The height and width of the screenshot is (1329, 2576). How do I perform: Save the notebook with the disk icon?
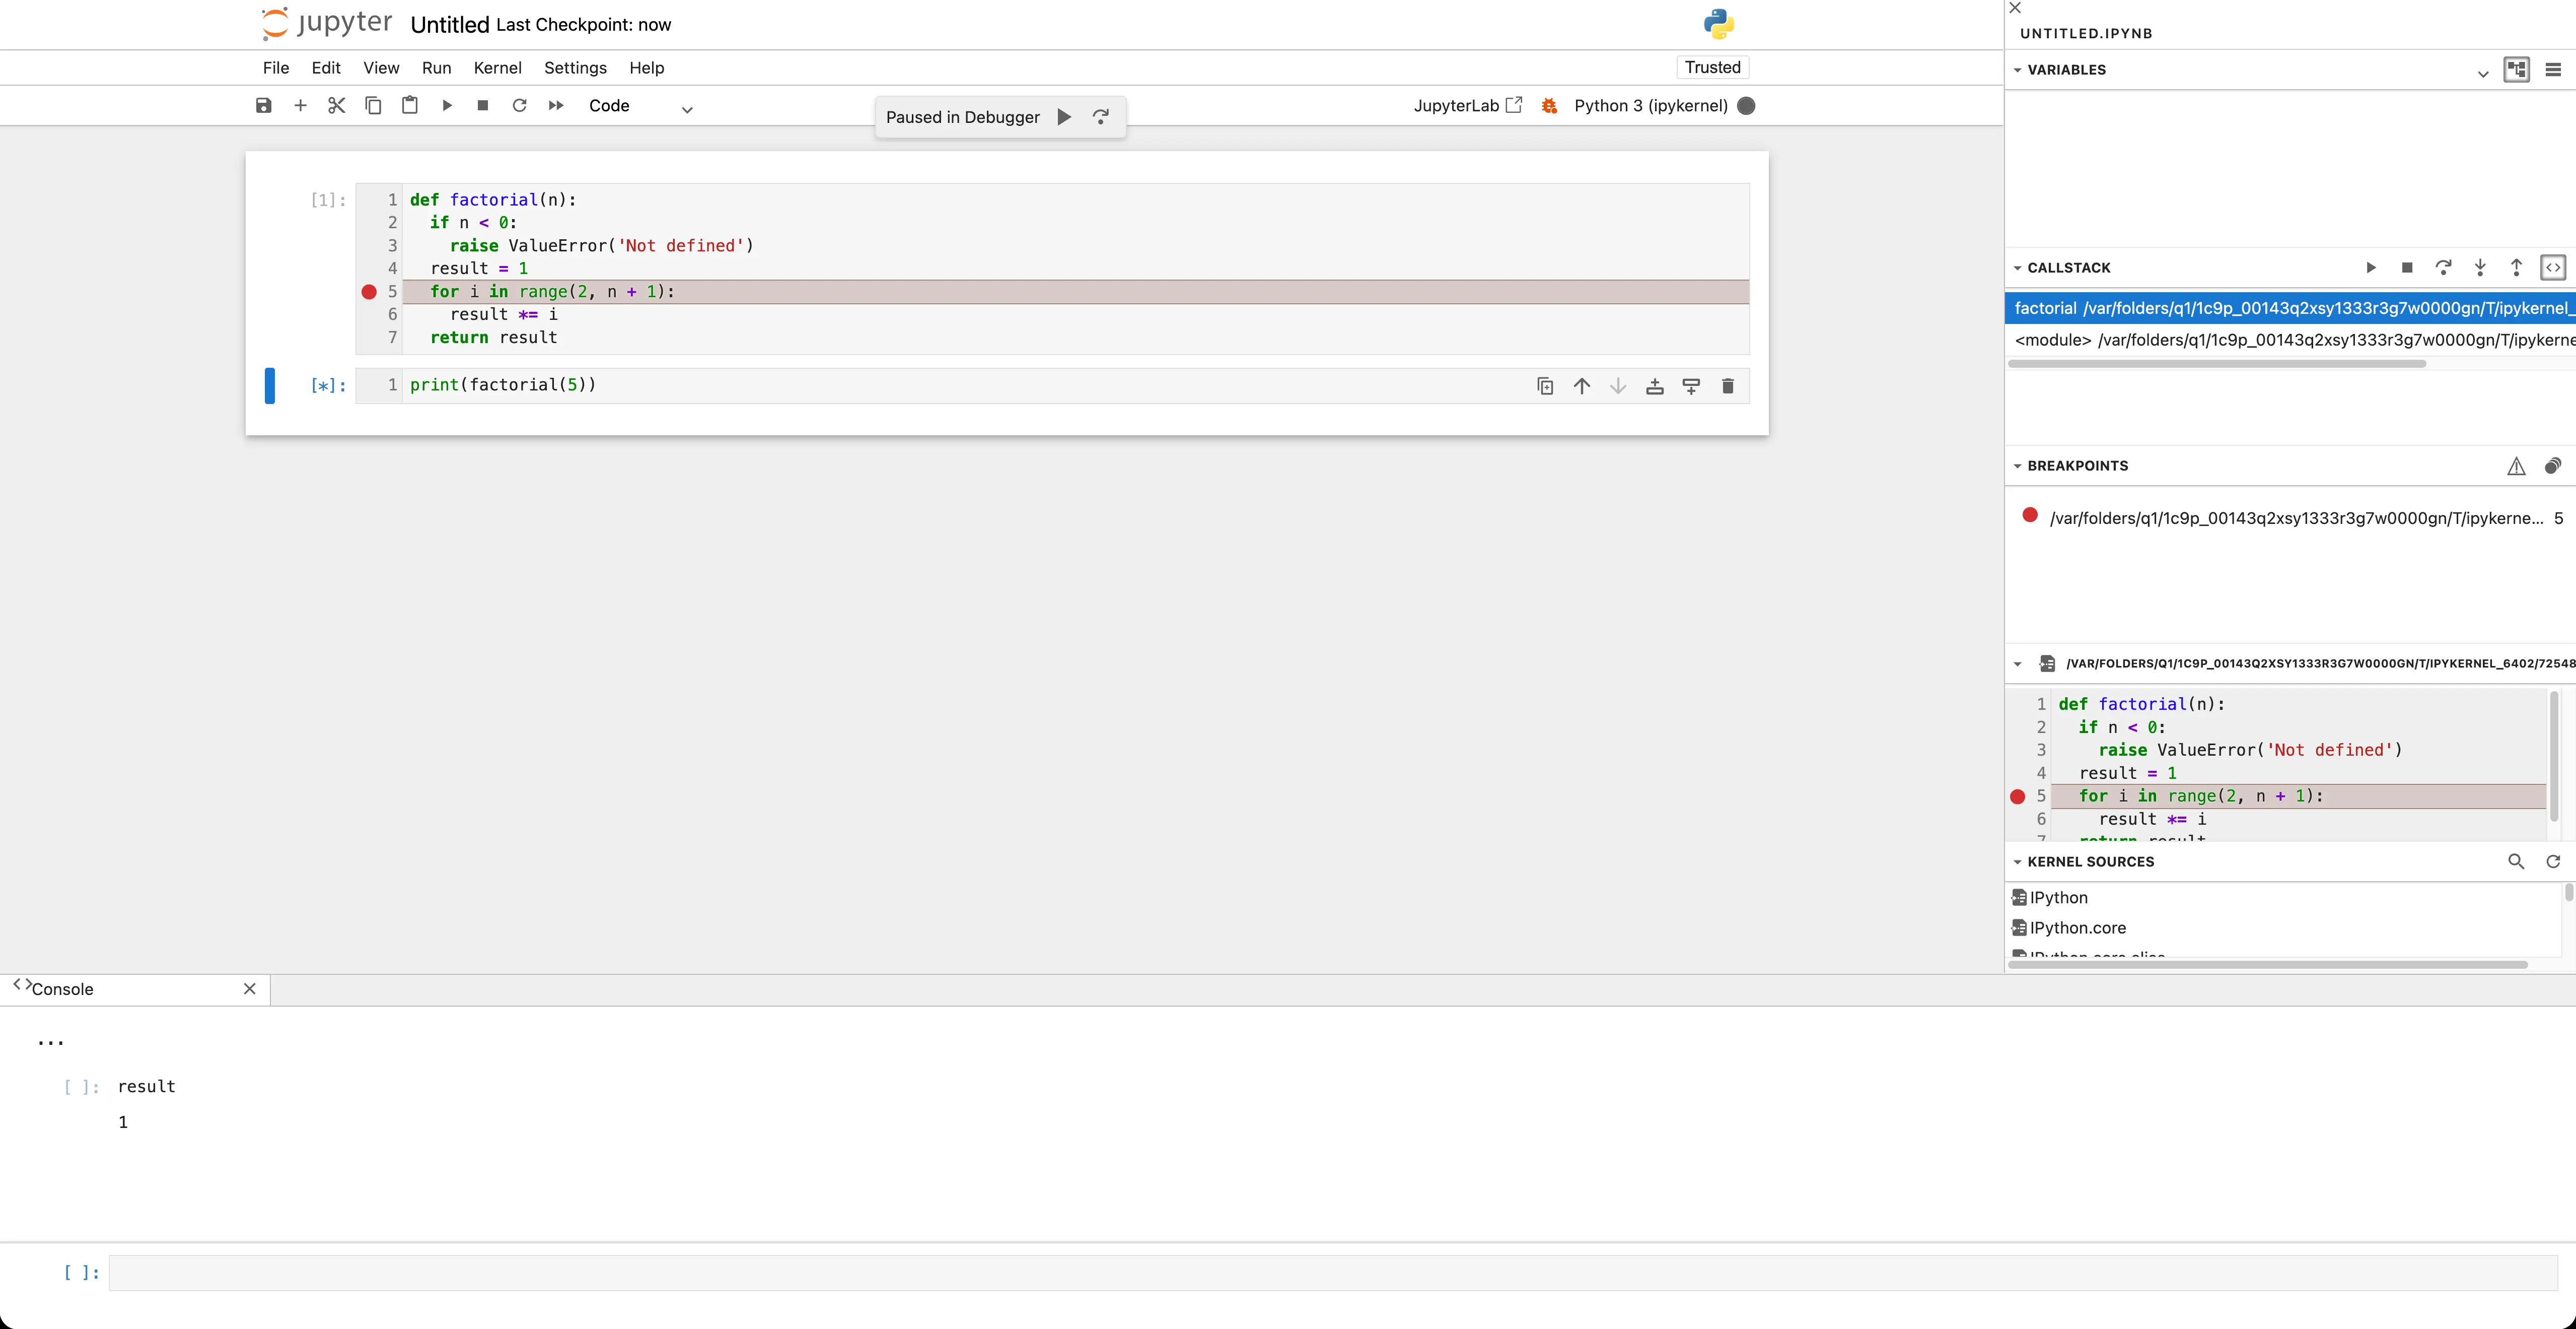click(264, 105)
